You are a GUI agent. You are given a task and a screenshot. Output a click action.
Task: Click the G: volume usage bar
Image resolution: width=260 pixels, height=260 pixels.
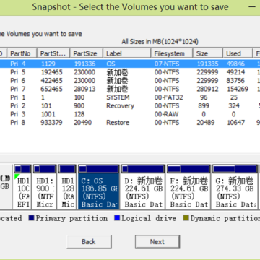[x=235, y=169]
